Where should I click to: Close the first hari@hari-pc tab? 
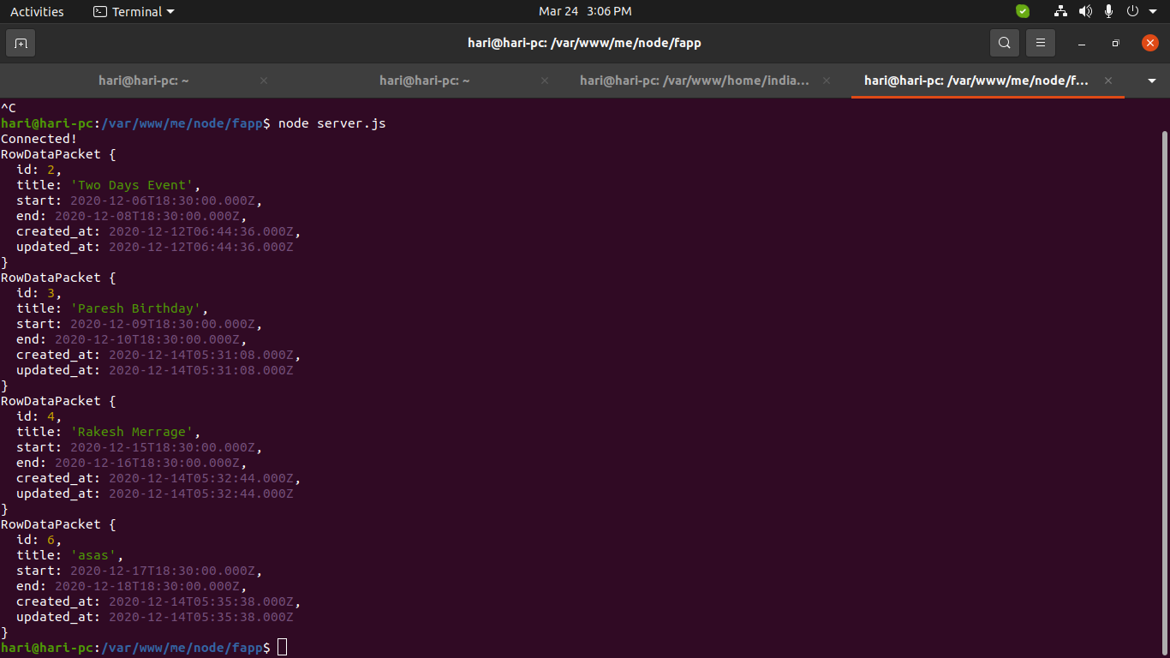tap(264, 81)
